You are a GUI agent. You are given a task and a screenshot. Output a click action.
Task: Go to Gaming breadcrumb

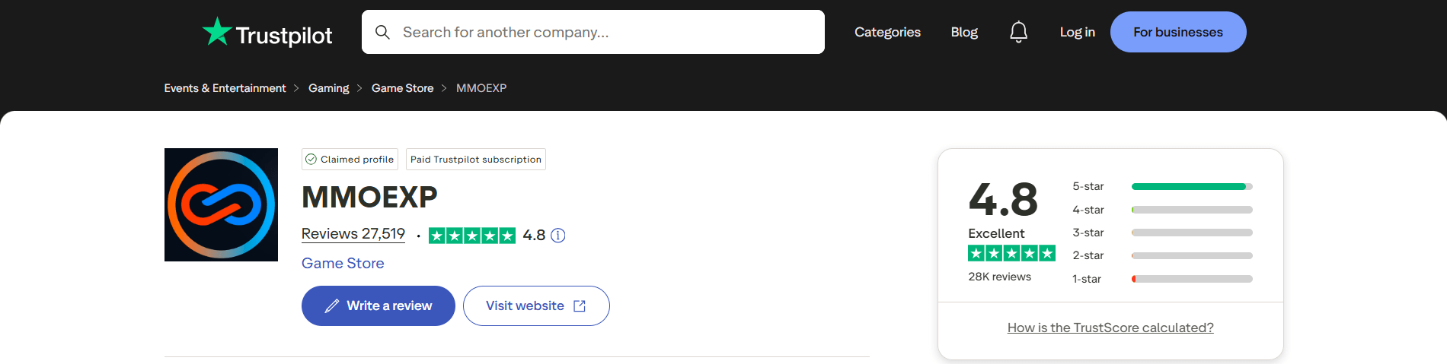click(x=328, y=88)
